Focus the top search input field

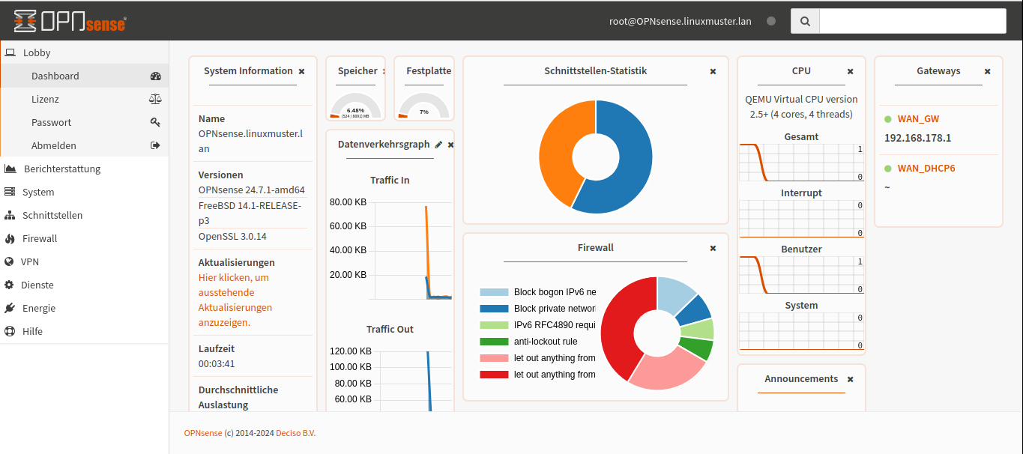pos(912,21)
